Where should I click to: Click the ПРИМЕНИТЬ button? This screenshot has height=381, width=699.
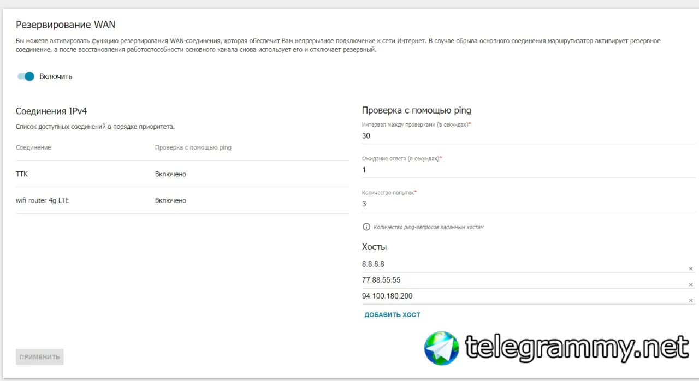click(x=40, y=357)
